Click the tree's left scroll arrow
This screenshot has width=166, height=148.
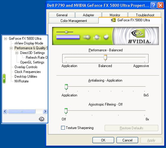click(5, 111)
